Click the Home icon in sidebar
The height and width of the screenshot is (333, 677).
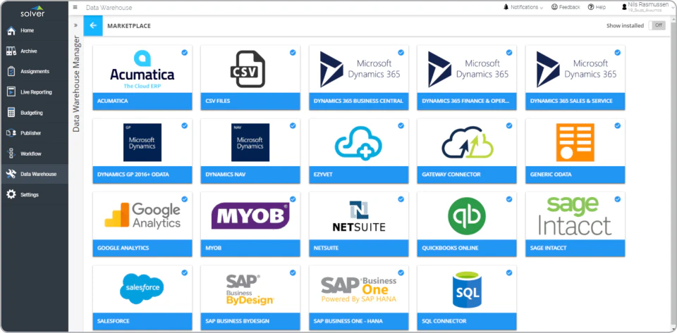point(11,31)
